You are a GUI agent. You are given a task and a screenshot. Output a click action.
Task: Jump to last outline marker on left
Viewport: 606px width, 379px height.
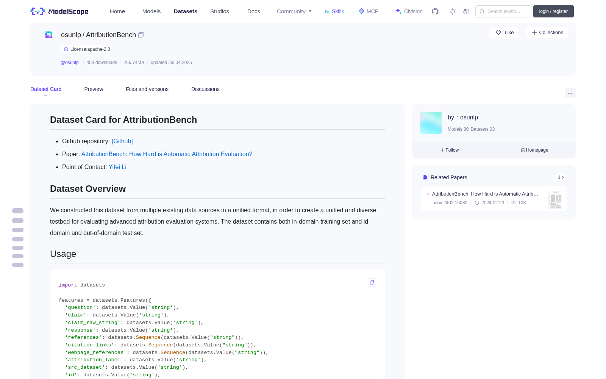click(18, 265)
